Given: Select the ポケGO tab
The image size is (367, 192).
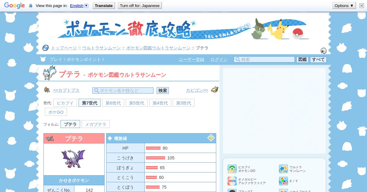Looking at the screenshot, I should (x=56, y=112).
